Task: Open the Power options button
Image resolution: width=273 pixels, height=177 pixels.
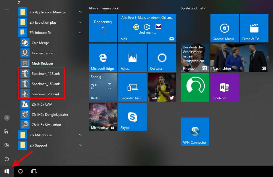Action: pos(7,159)
